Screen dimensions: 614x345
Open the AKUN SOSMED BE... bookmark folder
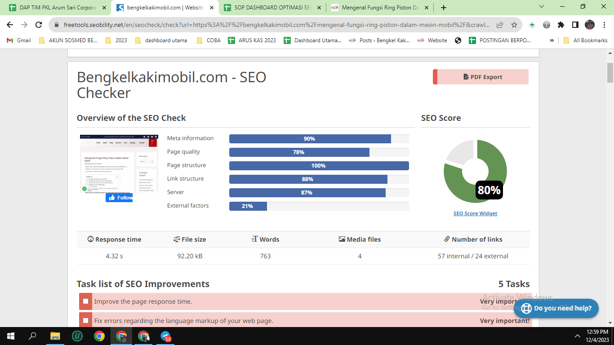68,40
